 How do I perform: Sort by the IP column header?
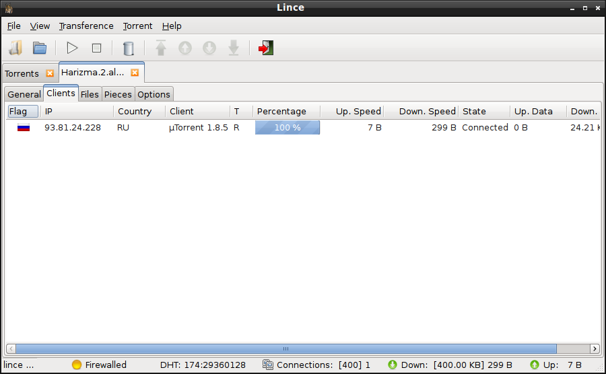click(x=77, y=112)
